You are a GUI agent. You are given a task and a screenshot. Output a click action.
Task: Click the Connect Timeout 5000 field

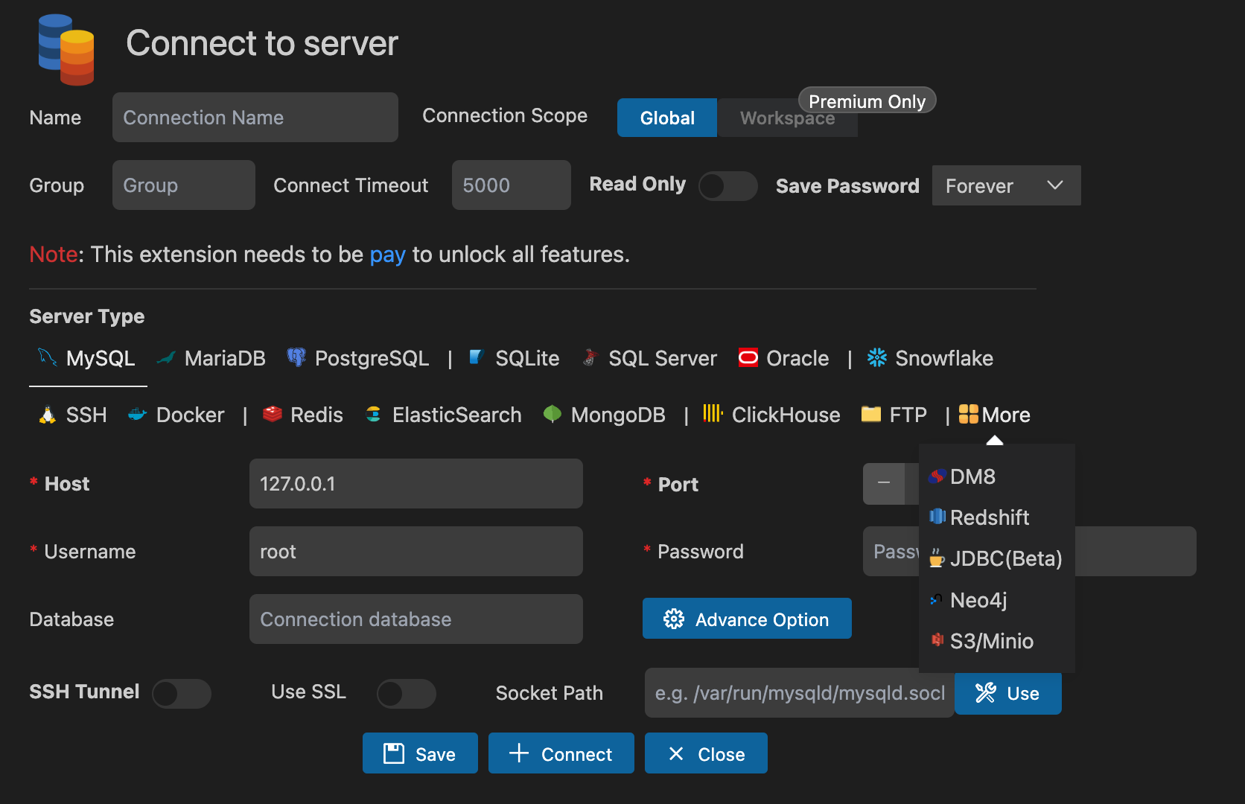coord(512,185)
